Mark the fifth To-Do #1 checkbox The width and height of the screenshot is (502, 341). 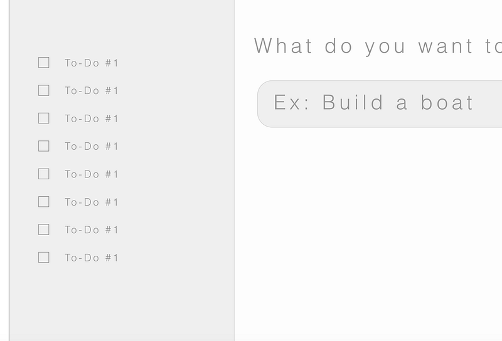[43, 174]
